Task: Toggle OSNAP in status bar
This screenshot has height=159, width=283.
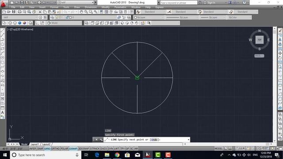Action: 73,148
